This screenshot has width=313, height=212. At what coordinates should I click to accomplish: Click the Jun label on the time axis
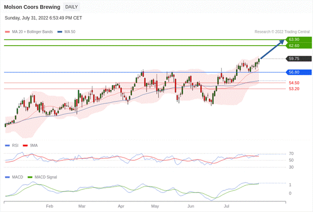coord(191,206)
